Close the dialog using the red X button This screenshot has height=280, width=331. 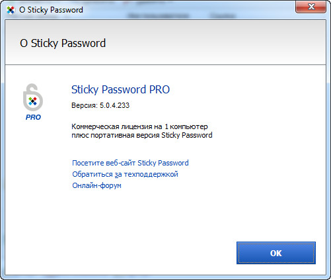[x=311, y=7]
